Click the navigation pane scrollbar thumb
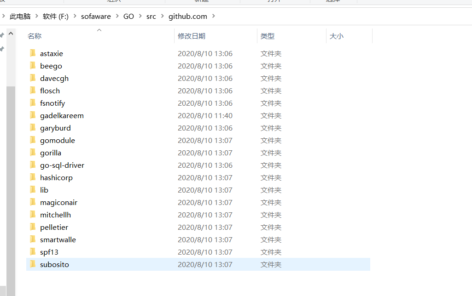This screenshot has height=296, width=472. [x=11, y=191]
